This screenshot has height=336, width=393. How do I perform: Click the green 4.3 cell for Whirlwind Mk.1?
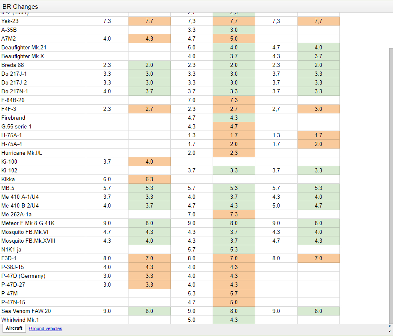tap(234, 320)
